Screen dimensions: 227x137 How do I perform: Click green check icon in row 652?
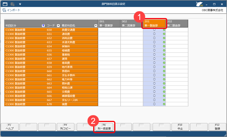coord(164,38)
